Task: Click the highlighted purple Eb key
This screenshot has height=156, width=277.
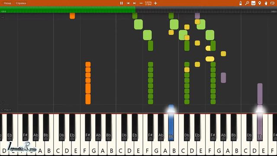Action: coord(260,127)
